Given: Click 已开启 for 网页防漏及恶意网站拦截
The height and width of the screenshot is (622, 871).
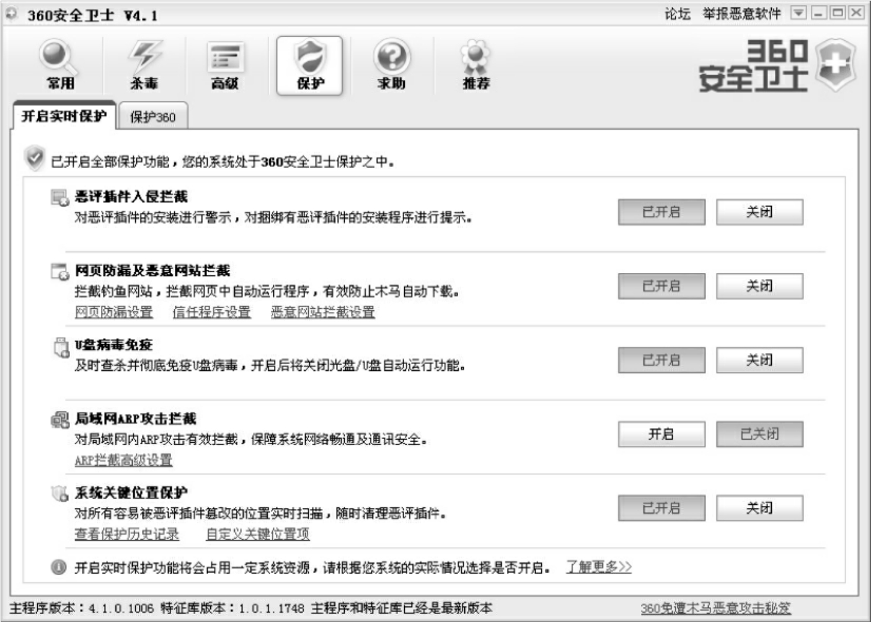Looking at the screenshot, I should coord(661,286).
